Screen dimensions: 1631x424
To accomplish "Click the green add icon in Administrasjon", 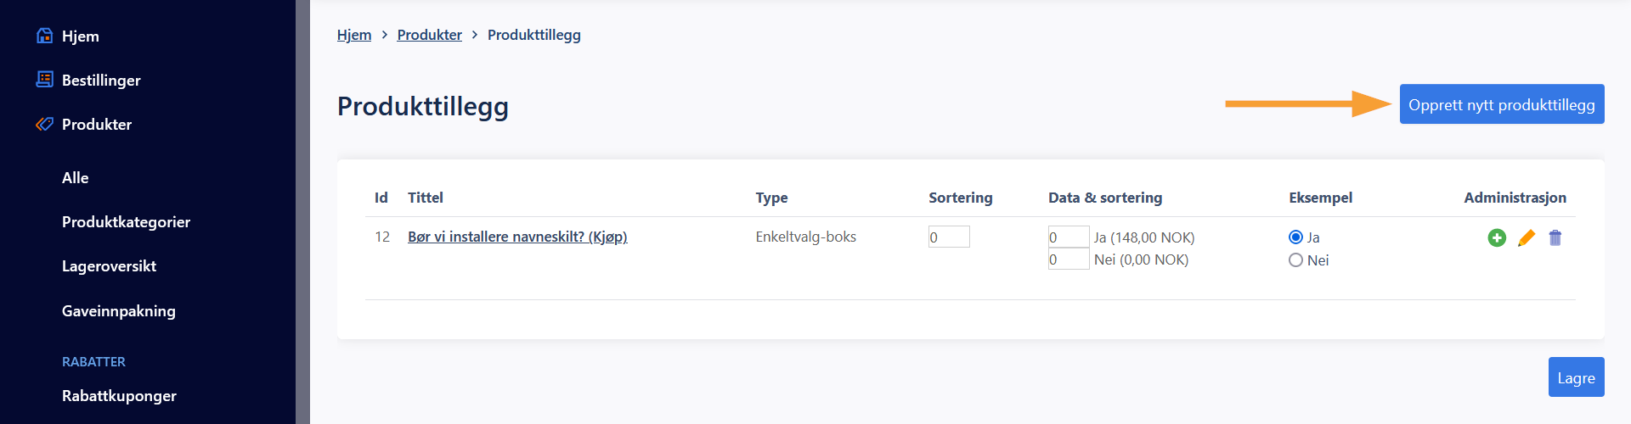I will pos(1497,238).
